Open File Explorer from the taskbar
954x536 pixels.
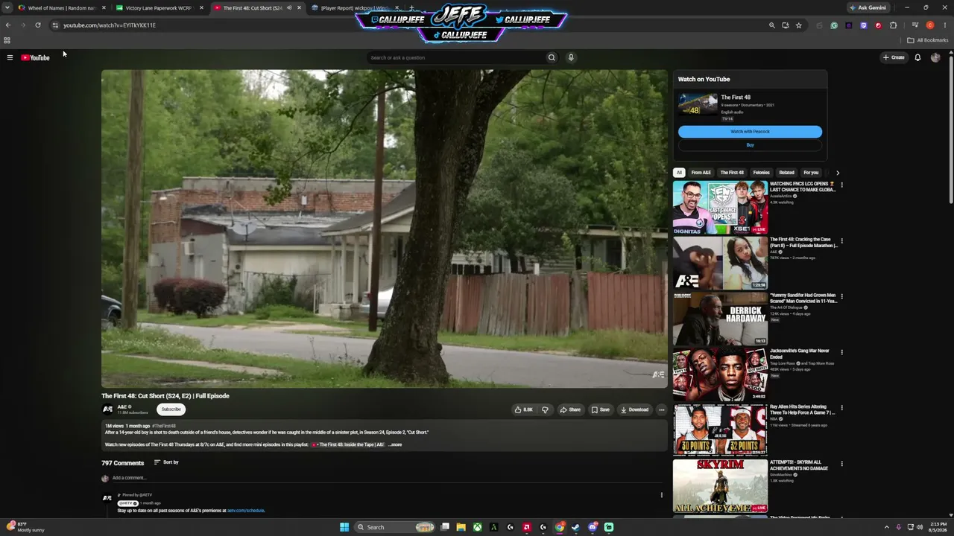click(x=461, y=527)
